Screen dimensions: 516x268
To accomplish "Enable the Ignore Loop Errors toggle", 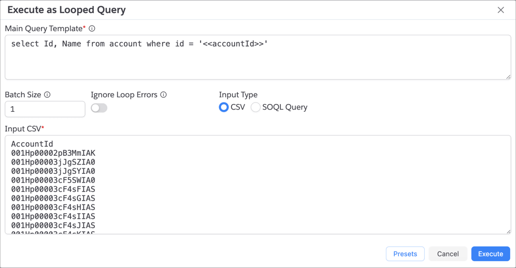I will [99, 108].
